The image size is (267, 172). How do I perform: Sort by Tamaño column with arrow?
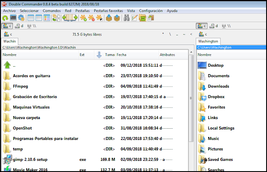(x=105, y=55)
